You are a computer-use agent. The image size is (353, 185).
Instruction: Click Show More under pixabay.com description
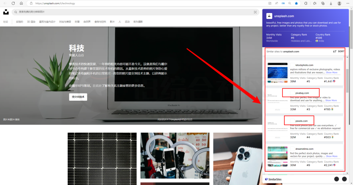click(331, 100)
